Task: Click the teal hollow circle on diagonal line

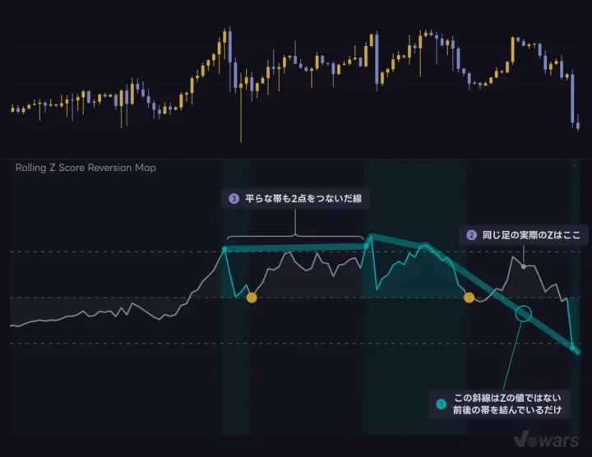Action: (524, 313)
